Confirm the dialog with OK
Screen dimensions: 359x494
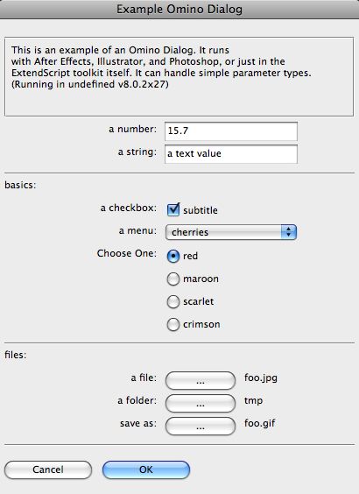146,469
